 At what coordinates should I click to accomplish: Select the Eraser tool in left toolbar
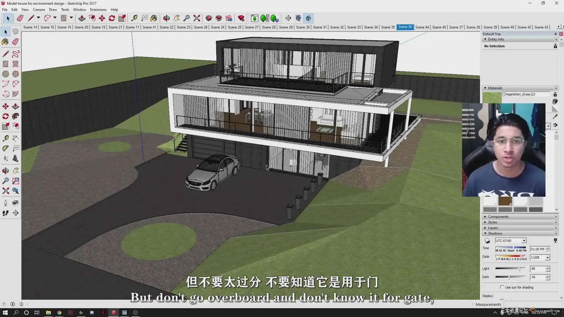tap(16, 42)
